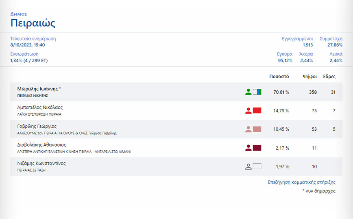
Task: Open candidate Γαβρίλης Γεώργιος
Action: 37,126
